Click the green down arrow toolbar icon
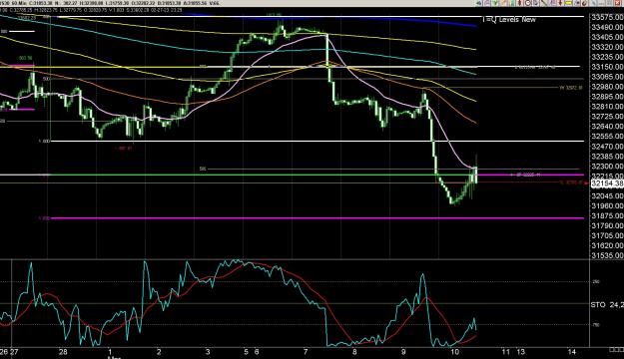Image resolution: width=624 pixels, height=359 pixels. [x=495, y=3]
